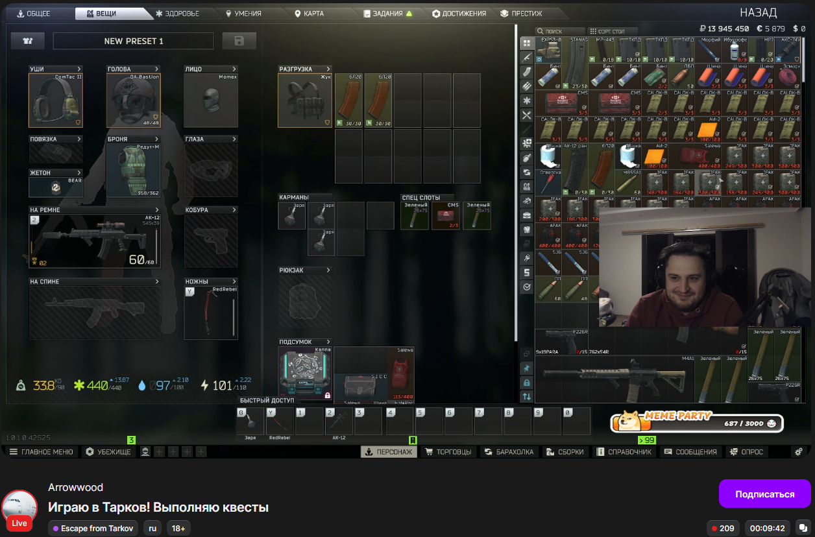Select the all-items grid filter in stash
The image size is (815, 537).
[527, 43]
